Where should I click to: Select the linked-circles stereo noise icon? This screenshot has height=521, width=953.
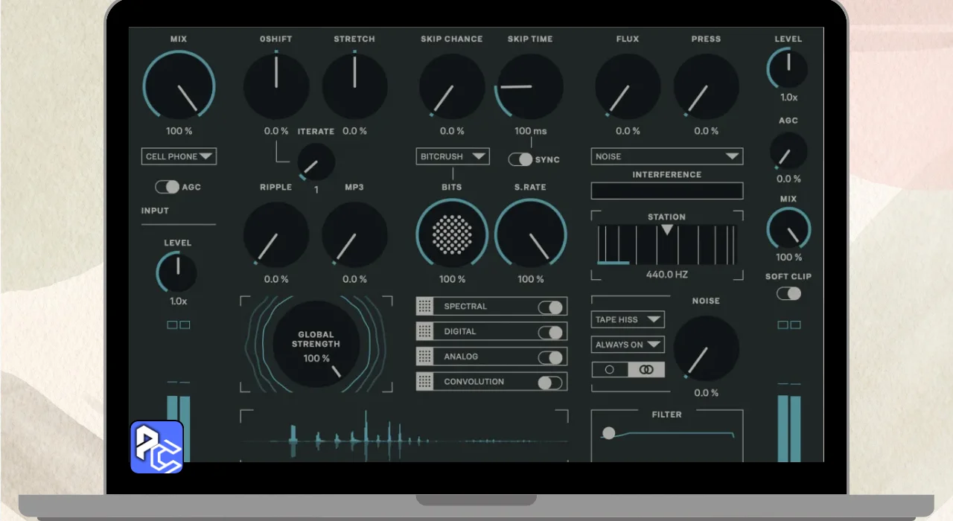click(646, 370)
